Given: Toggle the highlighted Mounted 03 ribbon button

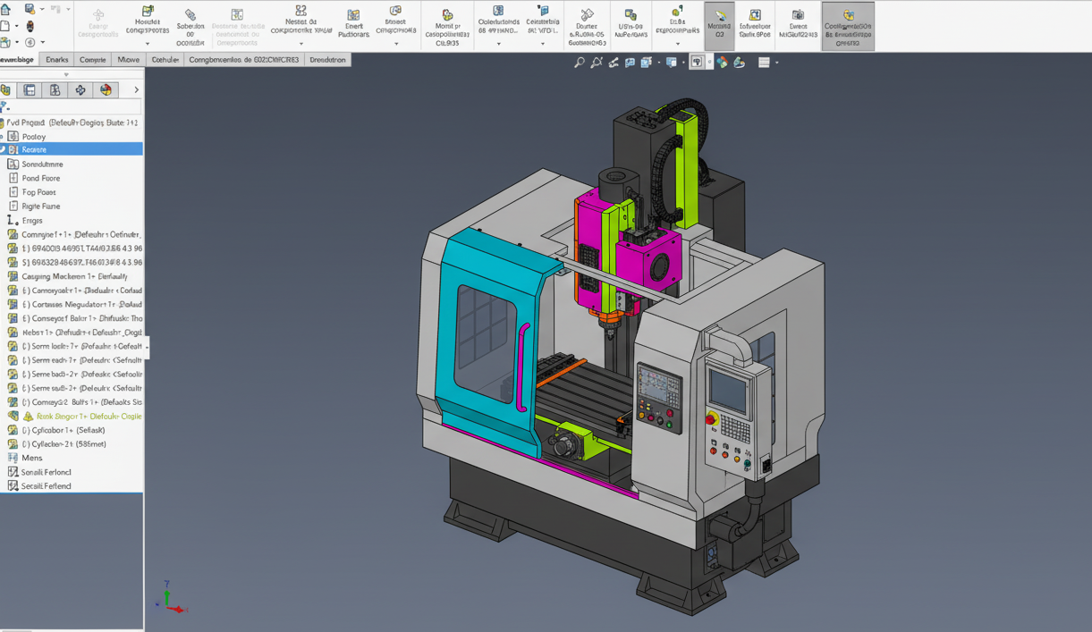Looking at the screenshot, I should pos(720,25).
